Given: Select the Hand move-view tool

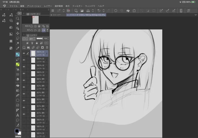Looking at the screenshot, I should point(18,24).
